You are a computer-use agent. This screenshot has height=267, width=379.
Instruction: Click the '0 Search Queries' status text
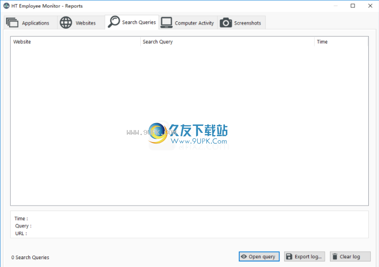(30, 257)
